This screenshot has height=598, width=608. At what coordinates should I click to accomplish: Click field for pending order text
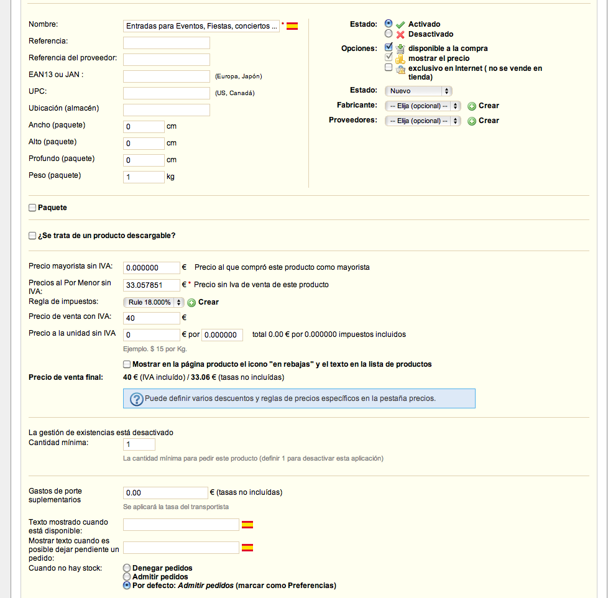(181, 548)
